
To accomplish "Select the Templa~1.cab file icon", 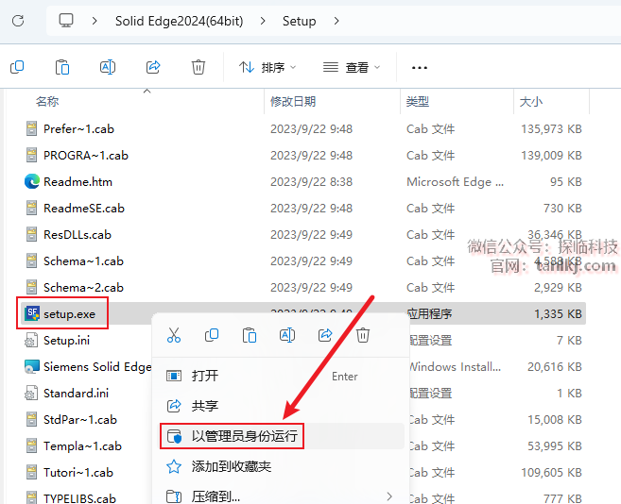I will tap(32, 445).
